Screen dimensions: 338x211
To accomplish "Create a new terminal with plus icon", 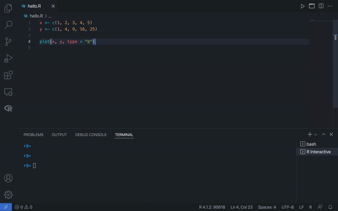I will 310,134.
